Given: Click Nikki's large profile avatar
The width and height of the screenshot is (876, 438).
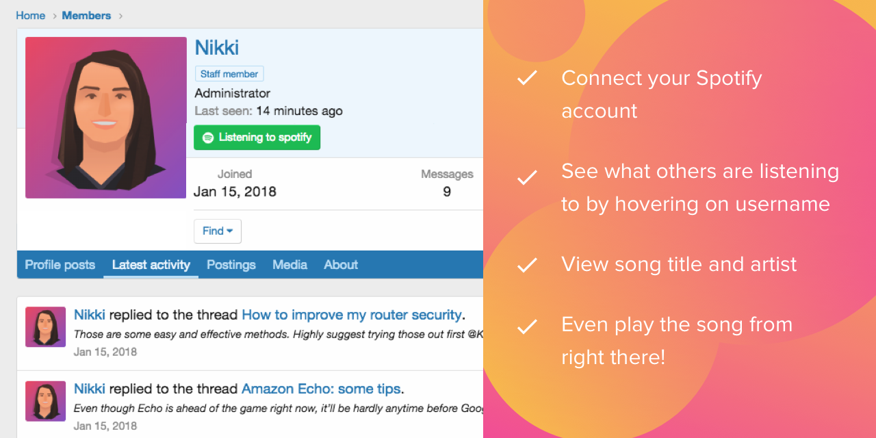Looking at the screenshot, I should tap(106, 118).
